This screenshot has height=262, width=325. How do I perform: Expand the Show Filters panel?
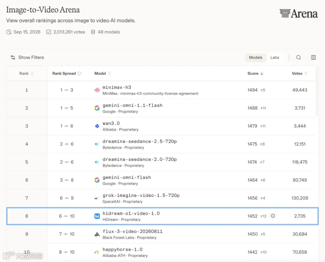tap(27, 57)
